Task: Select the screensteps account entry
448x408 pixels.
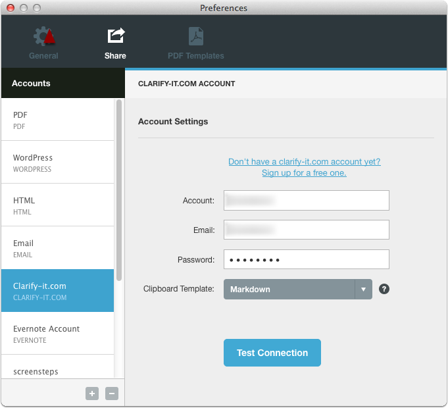Action: pyautogui.click(x=58, y=367)
